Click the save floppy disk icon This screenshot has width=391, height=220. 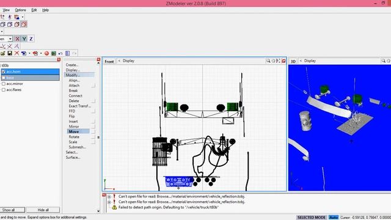coord(10,53)
